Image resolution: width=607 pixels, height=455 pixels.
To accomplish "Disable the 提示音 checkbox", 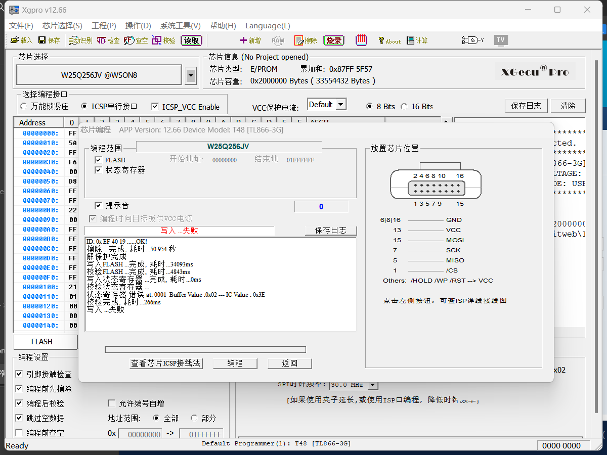I will pyautogui.click(x=99, y=206).
